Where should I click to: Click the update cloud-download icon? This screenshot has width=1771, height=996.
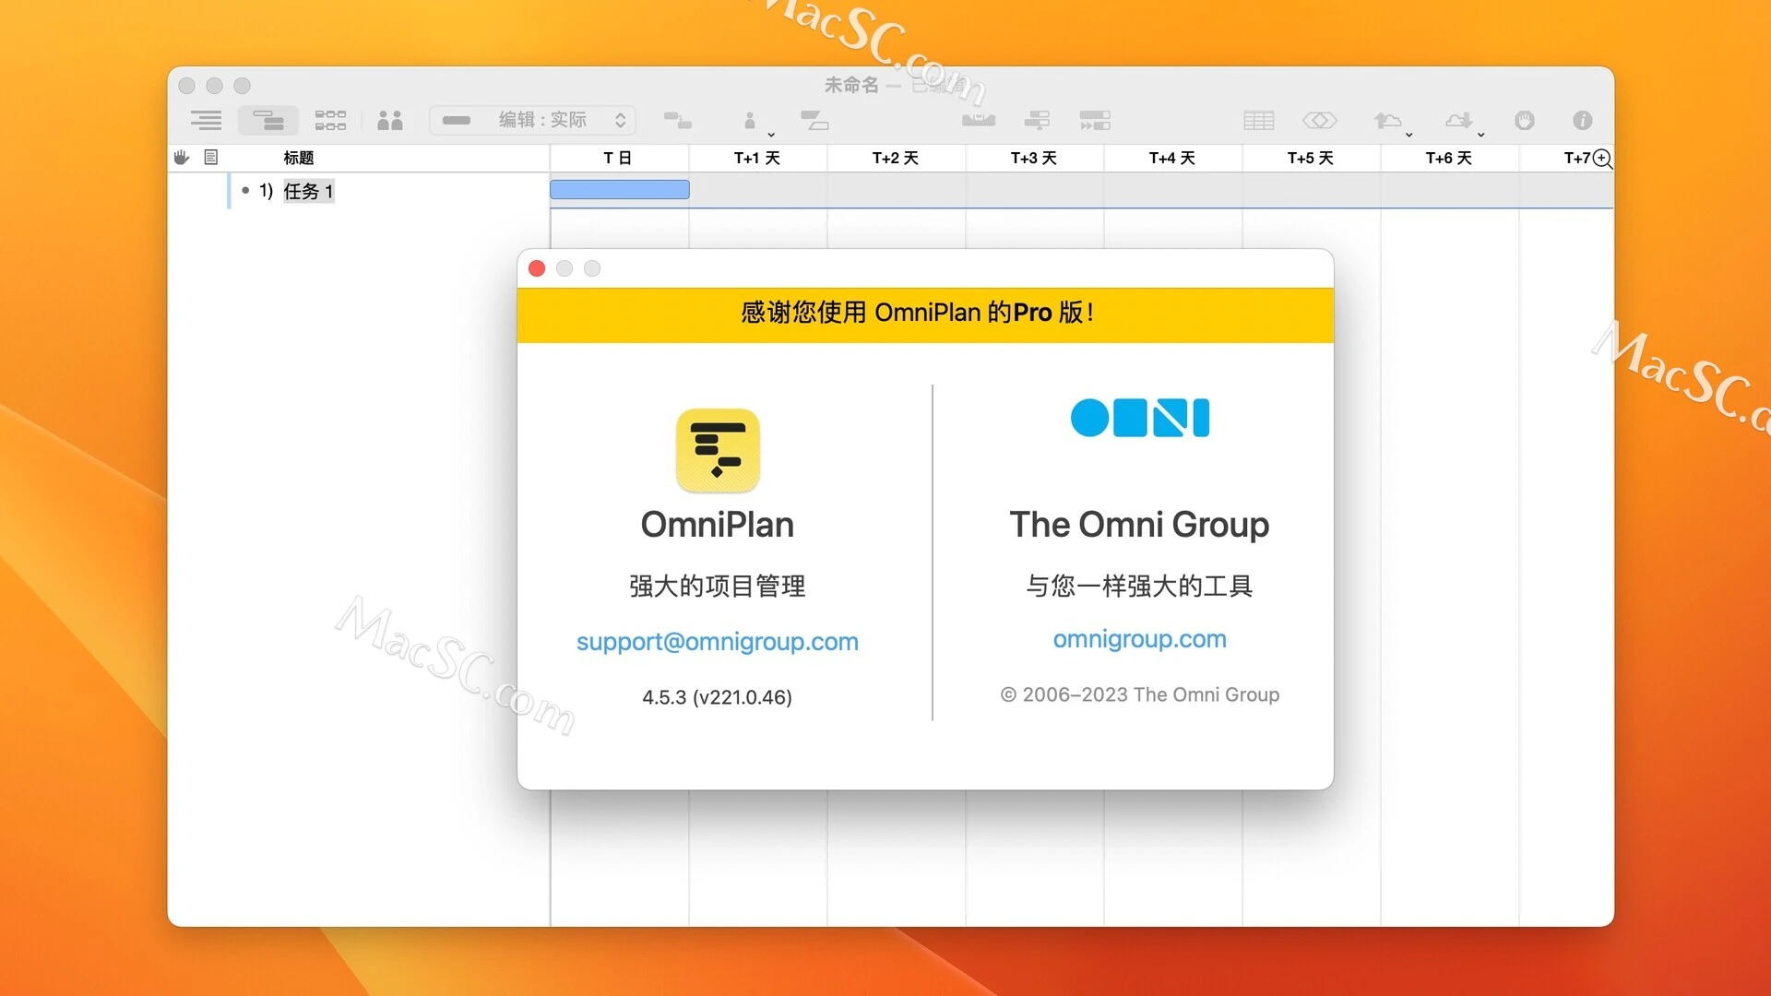(x=1458, y=120)
